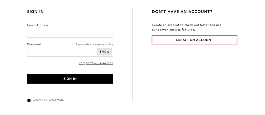Click the 'Passwords are case sensitive' hint
Image resolution: width=265 pixels, height=115 pixels.
point(94,45)
